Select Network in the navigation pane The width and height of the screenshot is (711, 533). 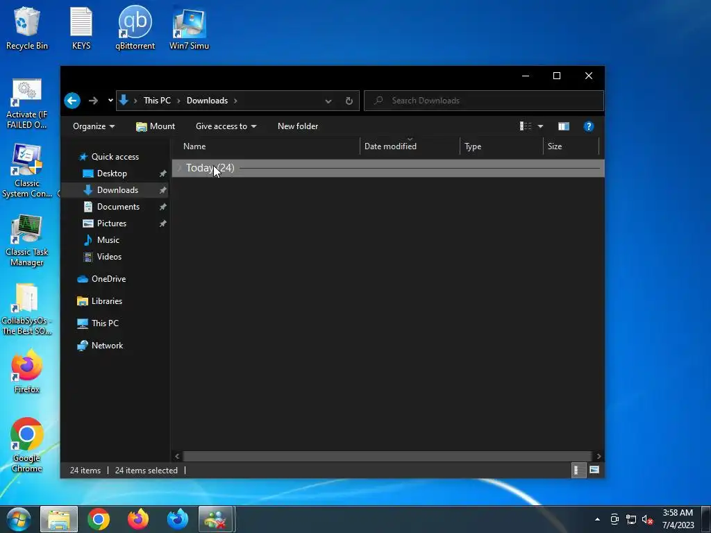point(107,346)
